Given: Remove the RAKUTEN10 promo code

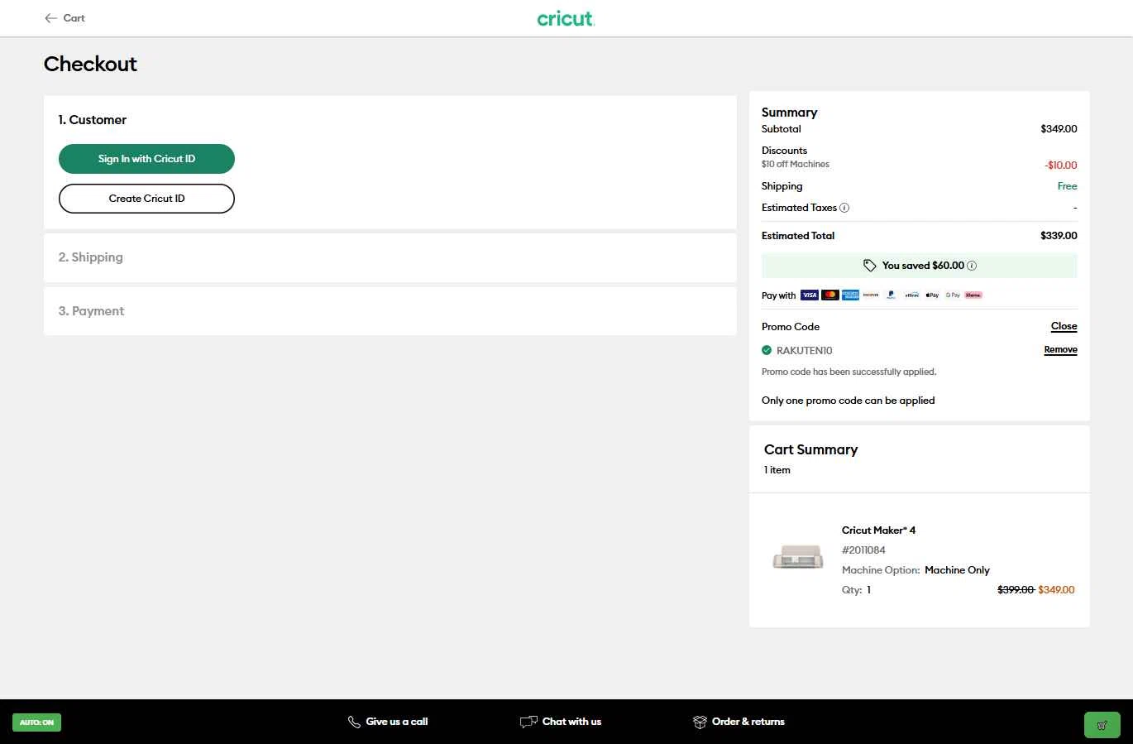Looking at the screenshot, I should click(x=1060, y=350).
